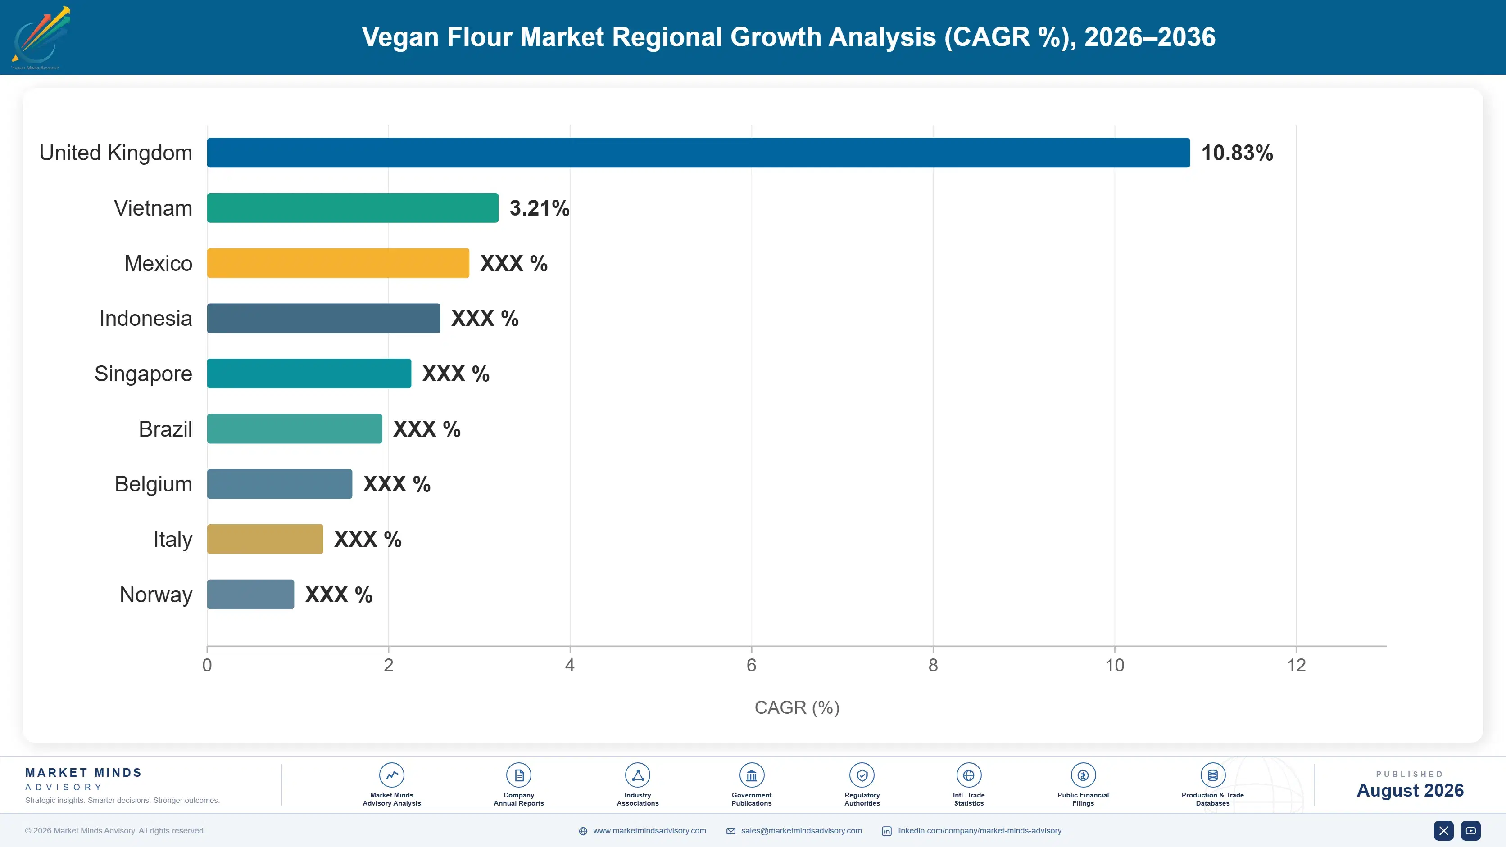Click the envelope icon beside sales email

click(731, 831)
